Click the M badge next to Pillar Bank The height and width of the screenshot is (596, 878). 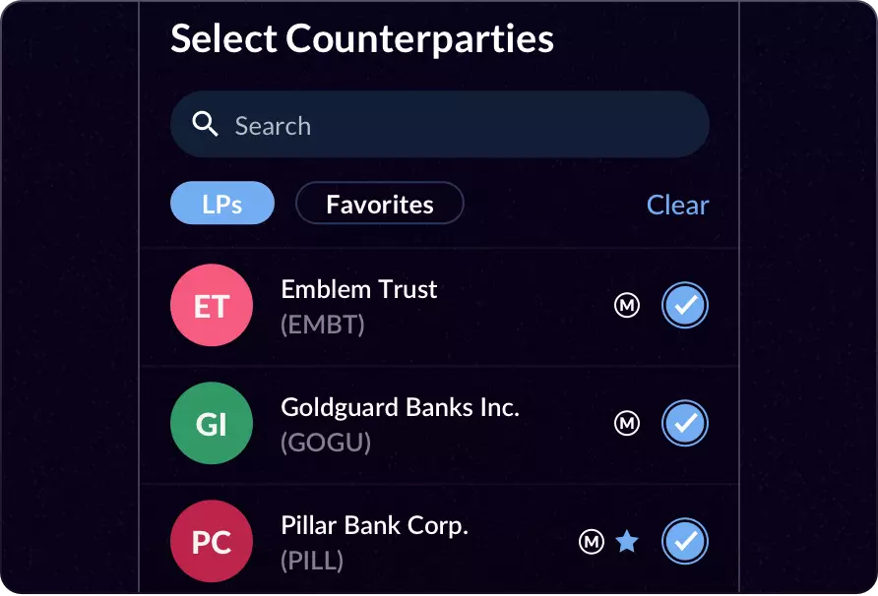pos(593,541)
